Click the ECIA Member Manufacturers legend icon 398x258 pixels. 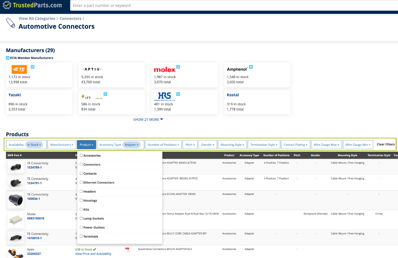pos(8,58)
